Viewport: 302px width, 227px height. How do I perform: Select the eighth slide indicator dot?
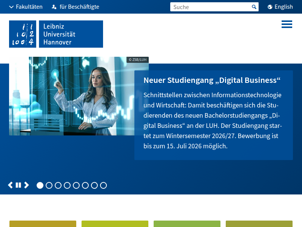pyautogui.click(x=103, y=185)
